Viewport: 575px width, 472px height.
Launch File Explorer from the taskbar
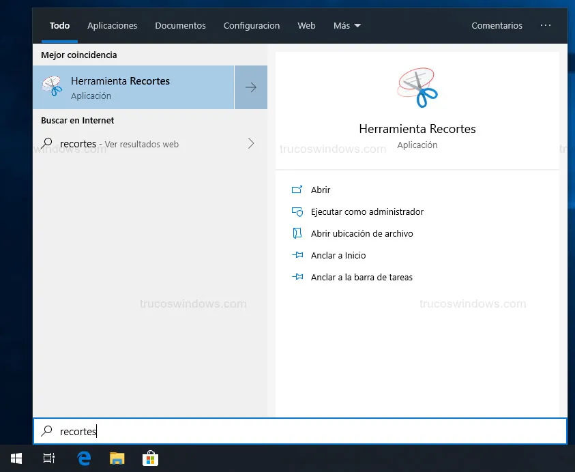117,459
